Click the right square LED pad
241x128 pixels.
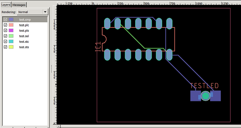(x=216, y=96)
